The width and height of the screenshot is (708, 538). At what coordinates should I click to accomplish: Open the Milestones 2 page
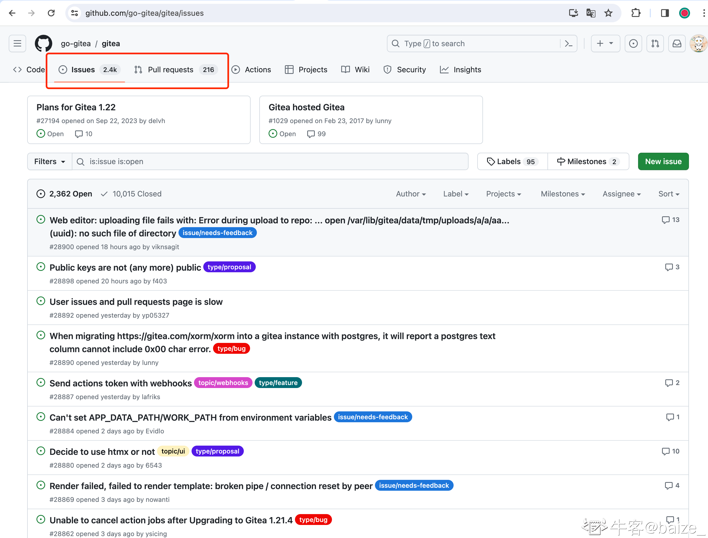click(x=588, y=161)
